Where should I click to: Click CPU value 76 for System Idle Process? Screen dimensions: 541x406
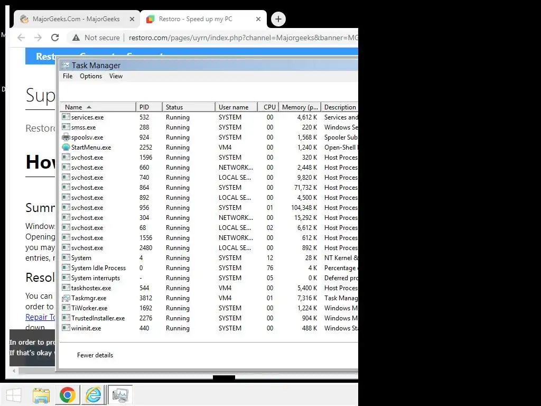pos(270,268)
